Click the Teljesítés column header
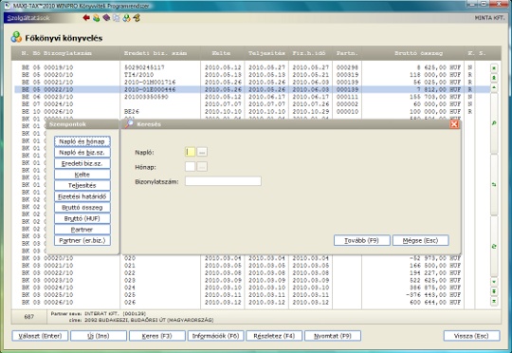 (x=266, y=53)
